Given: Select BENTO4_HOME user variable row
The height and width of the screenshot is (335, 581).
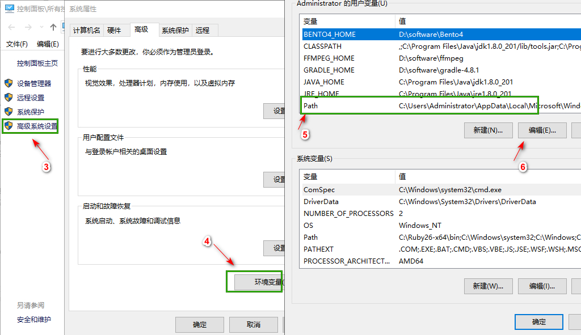Looking at the screenshot, I should (x=441, y=35).
